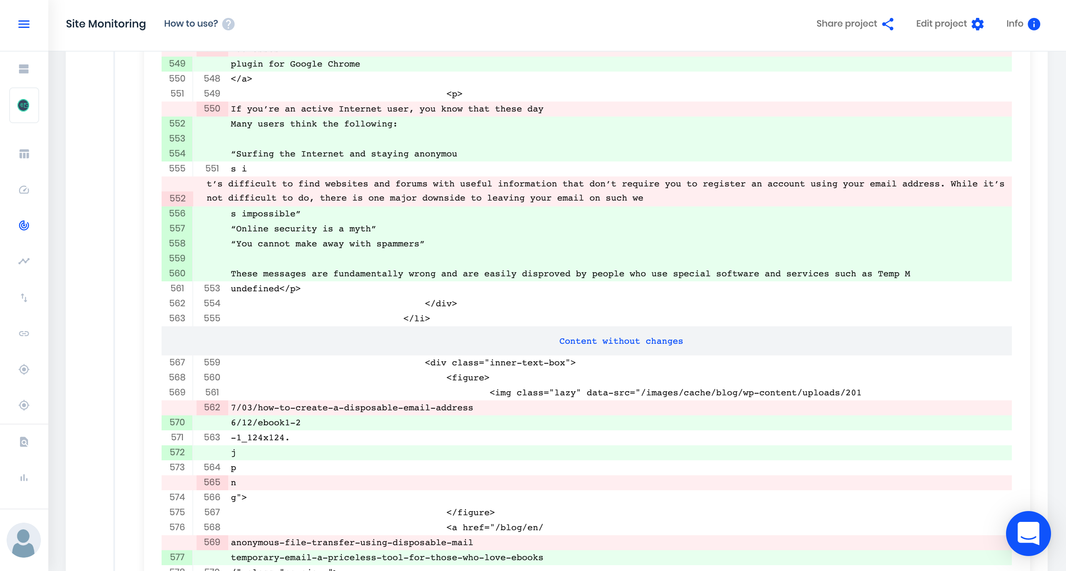Open the dashboard table sidebar icon
The image size is (1066, 571).
click(x=24, y=154)
